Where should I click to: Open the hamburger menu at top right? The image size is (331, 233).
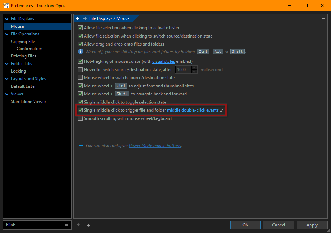(323, 18)
